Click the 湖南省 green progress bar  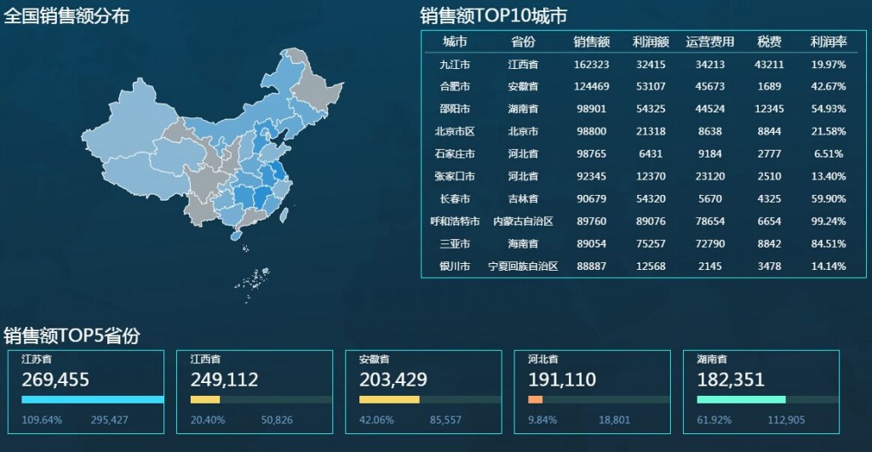coord(741,399)
